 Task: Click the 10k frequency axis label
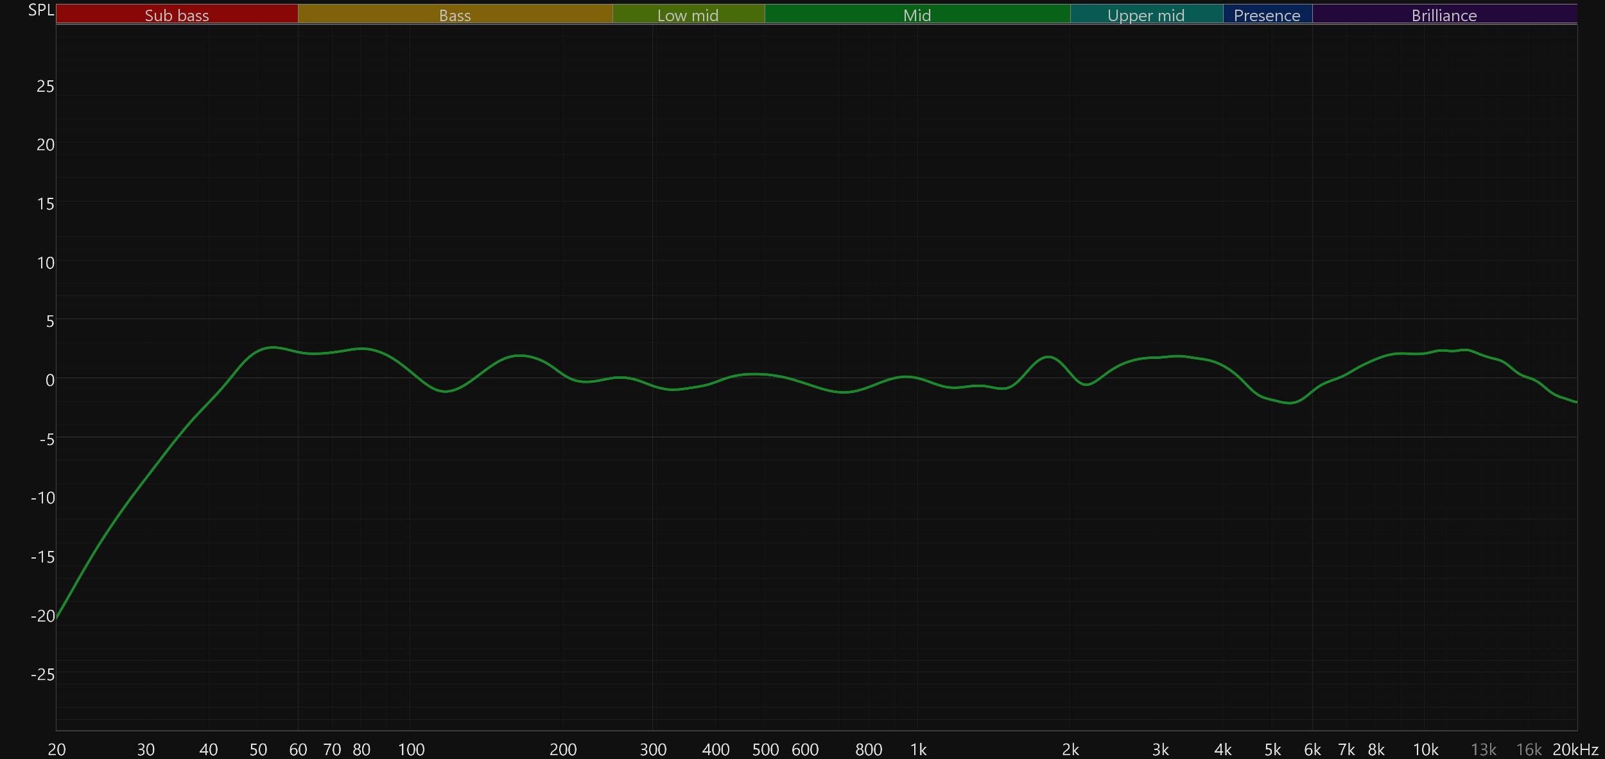click(x=1425, y=749)
